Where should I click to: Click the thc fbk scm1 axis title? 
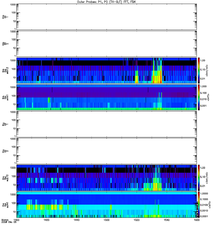point(5,205)
